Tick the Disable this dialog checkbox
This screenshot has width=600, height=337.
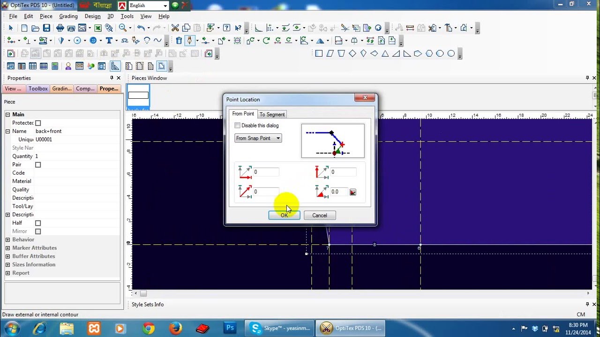pos(237,125)
